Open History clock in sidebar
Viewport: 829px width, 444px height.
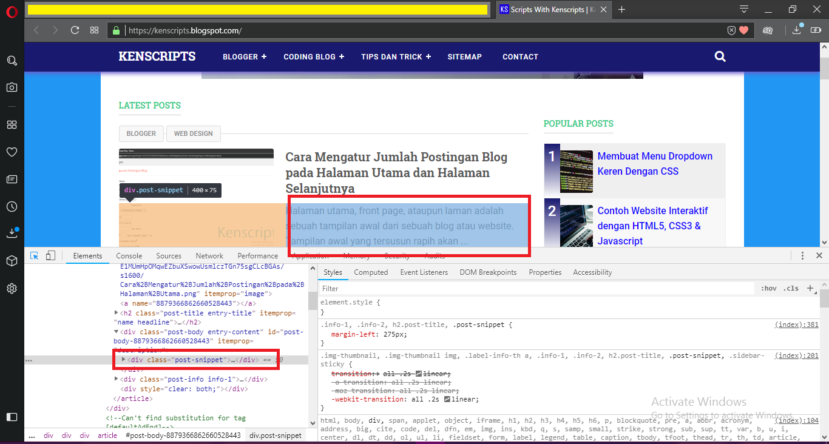[12, 207]
